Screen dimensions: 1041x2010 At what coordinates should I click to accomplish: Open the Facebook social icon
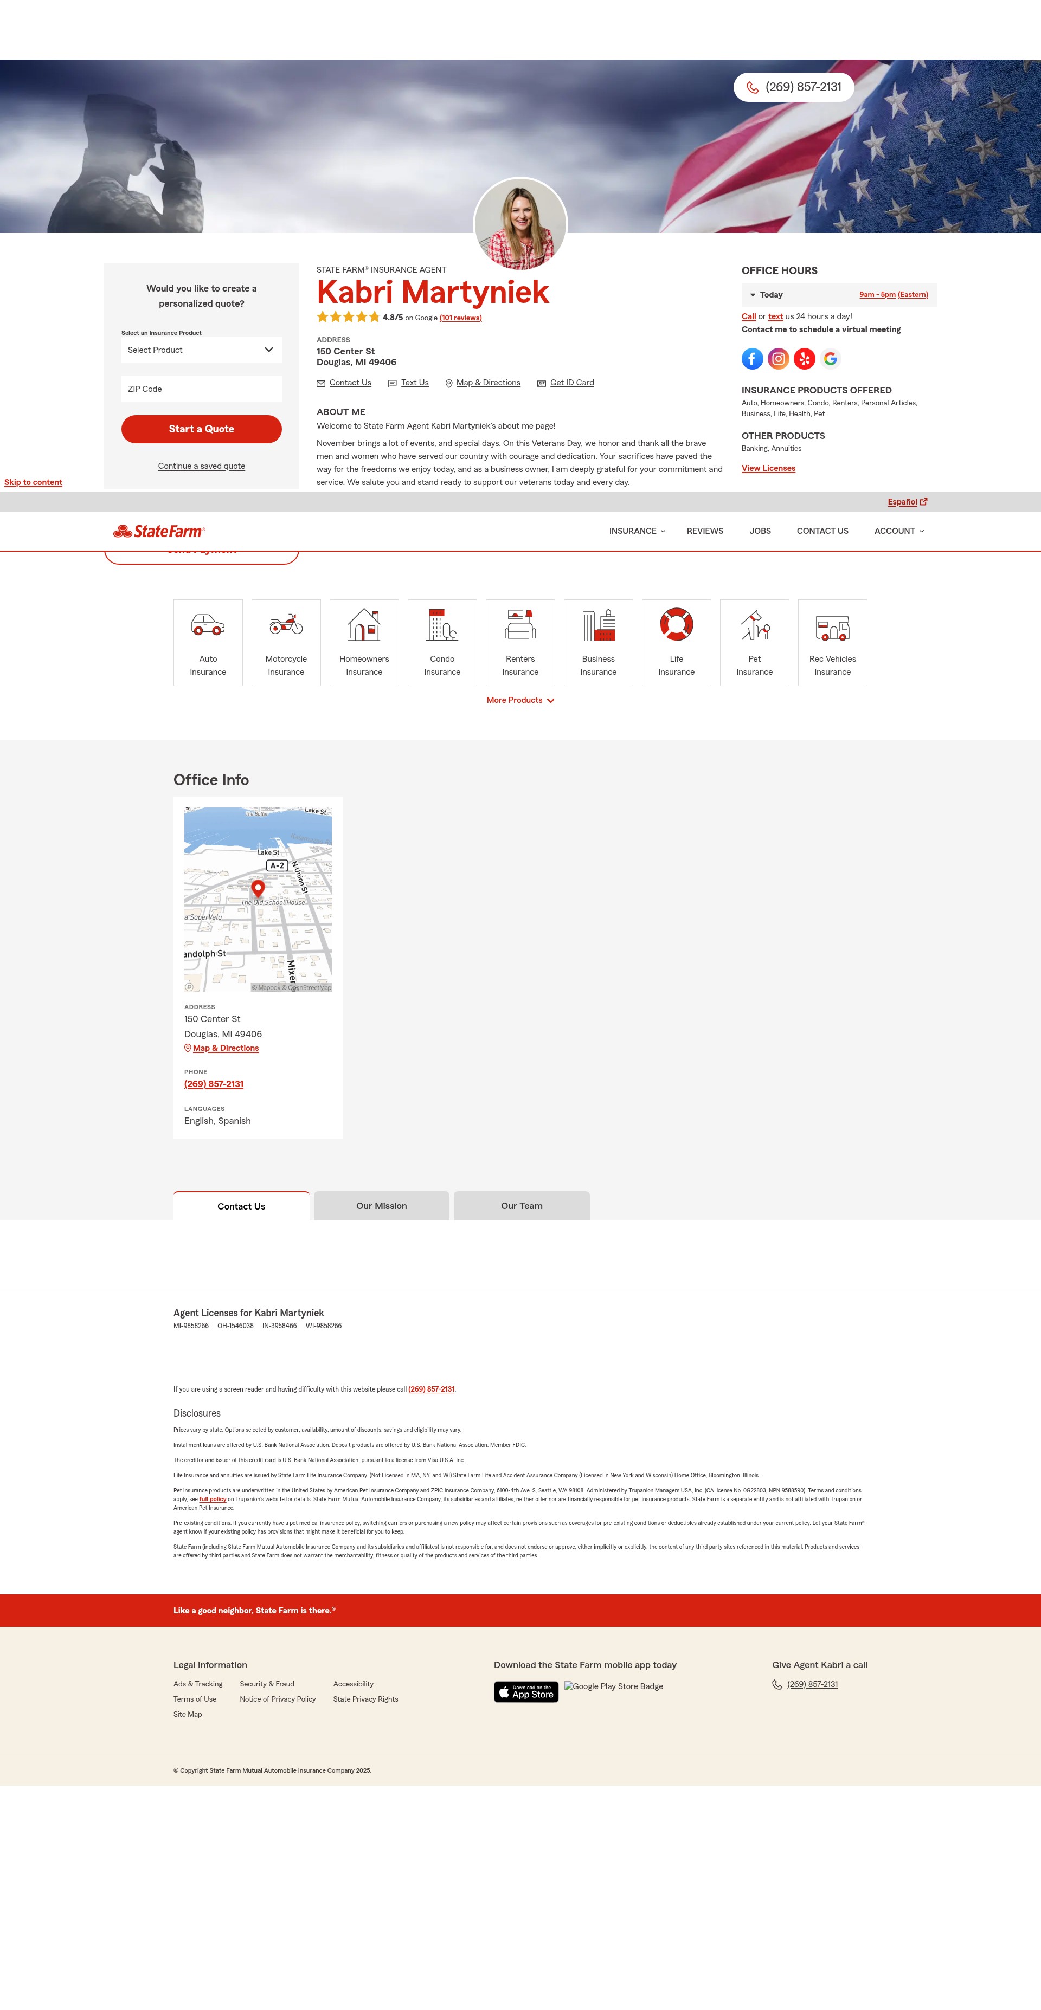pos(752,359)
